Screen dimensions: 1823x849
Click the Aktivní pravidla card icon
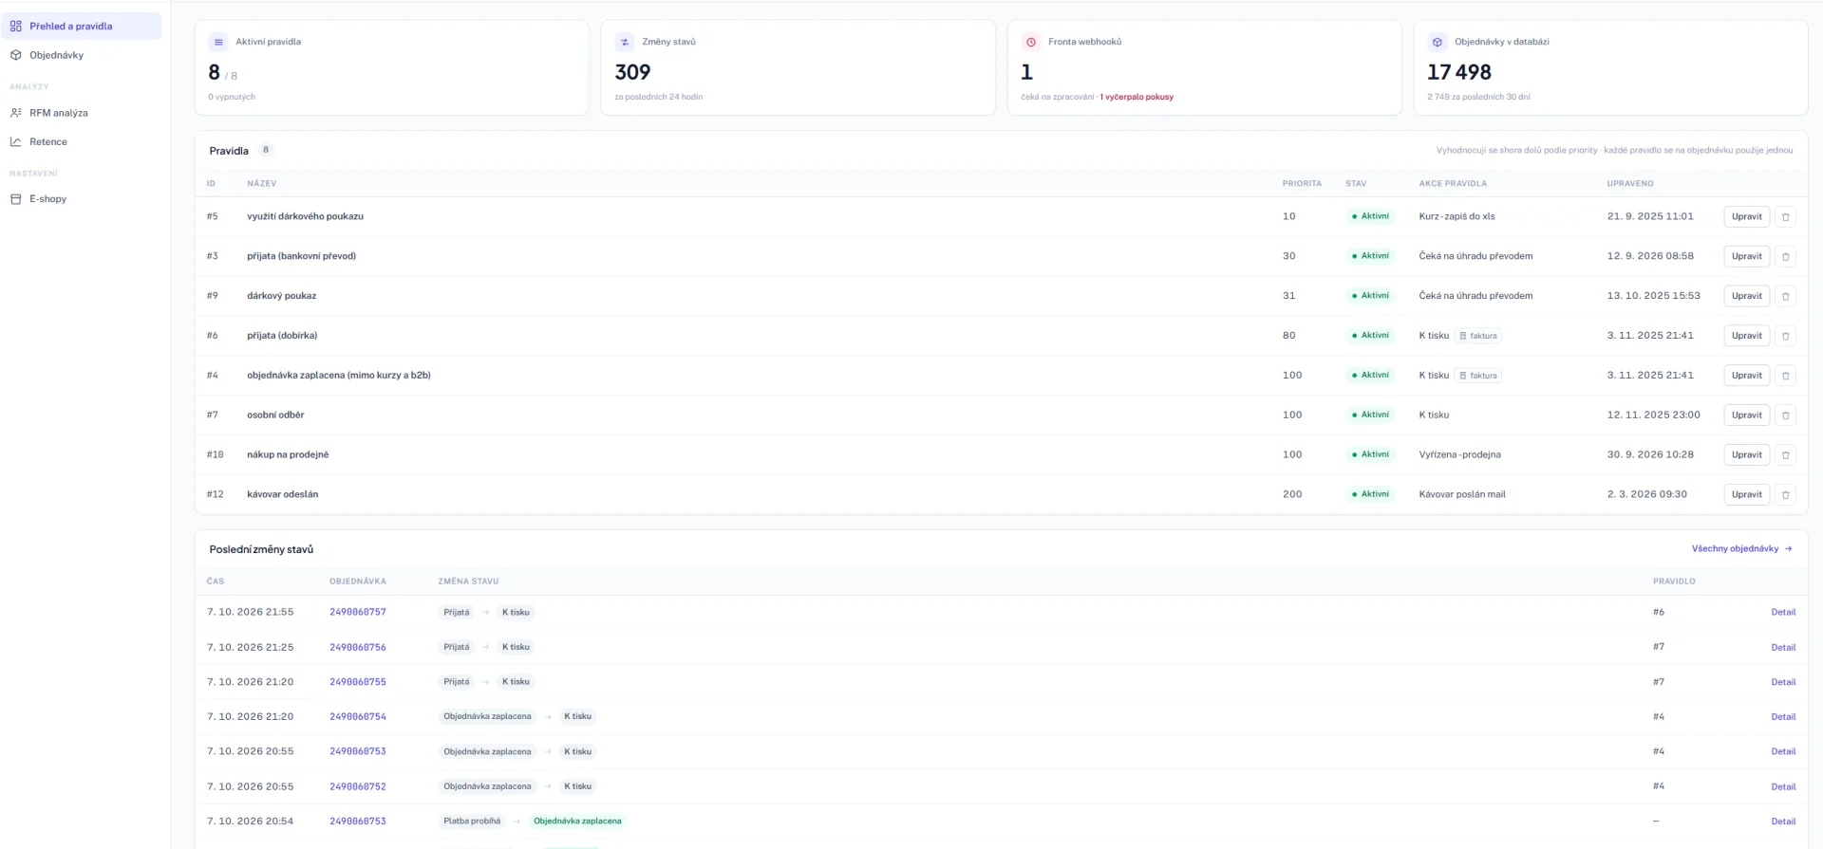pyautogui.click(x=218, y=42)
